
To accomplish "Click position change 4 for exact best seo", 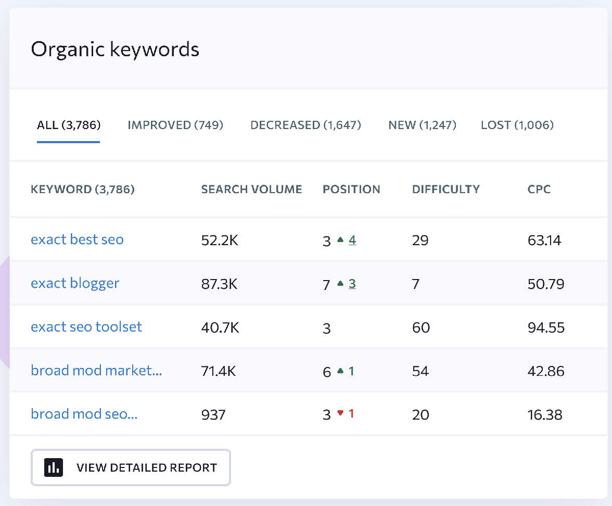I will coord(352,240).
